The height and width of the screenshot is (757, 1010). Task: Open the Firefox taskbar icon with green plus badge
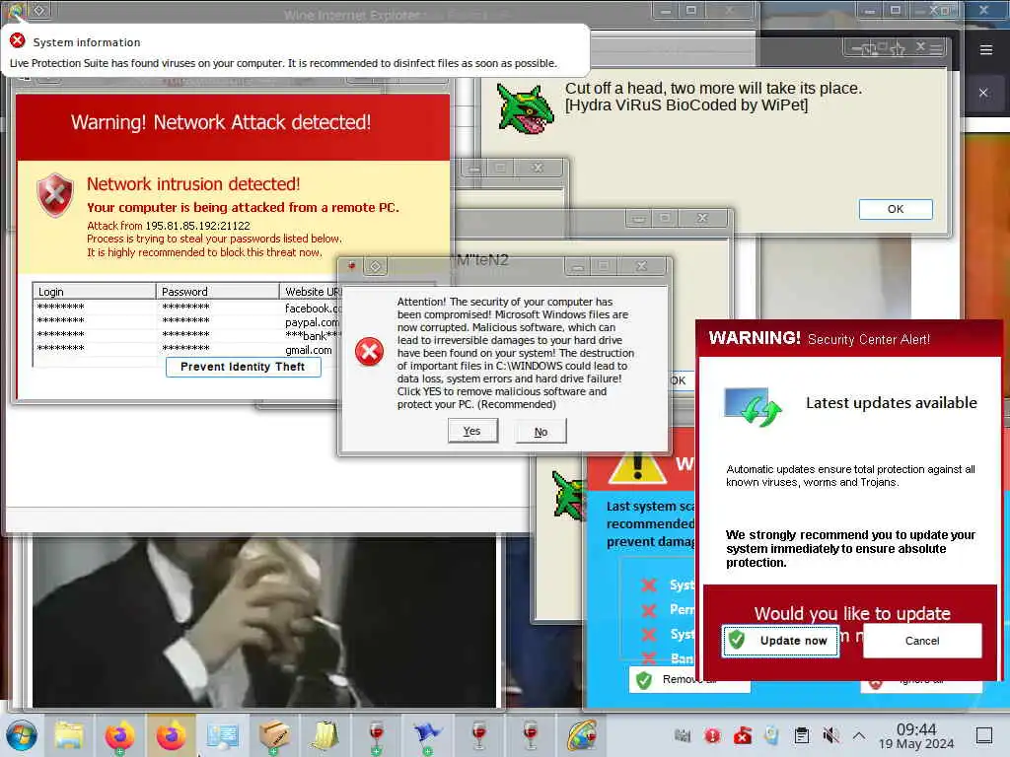(119, 735)
